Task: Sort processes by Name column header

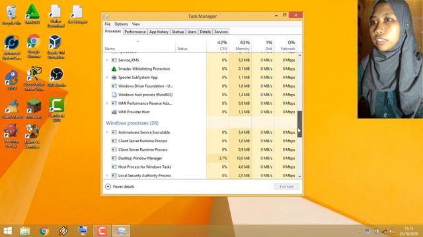Action: tap(139, 45)
